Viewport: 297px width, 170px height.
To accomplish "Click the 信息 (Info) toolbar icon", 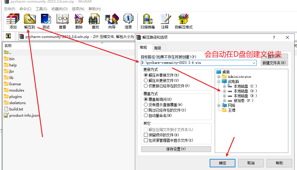I will (128, 19).
